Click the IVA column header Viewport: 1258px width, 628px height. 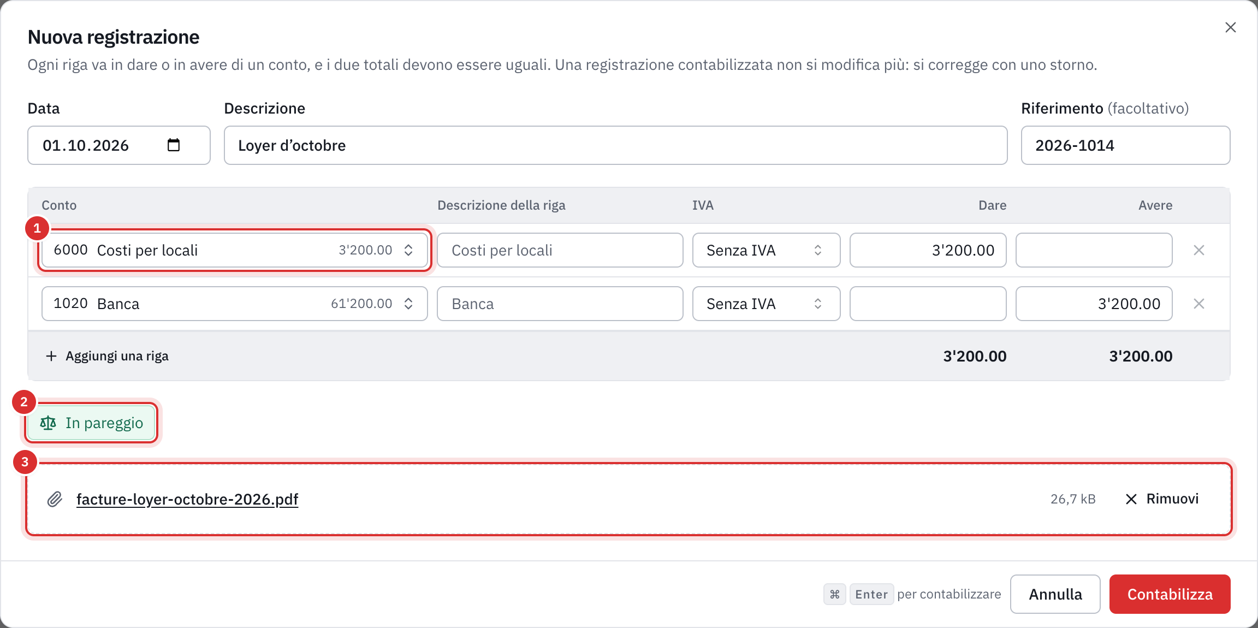click(703, 205)
